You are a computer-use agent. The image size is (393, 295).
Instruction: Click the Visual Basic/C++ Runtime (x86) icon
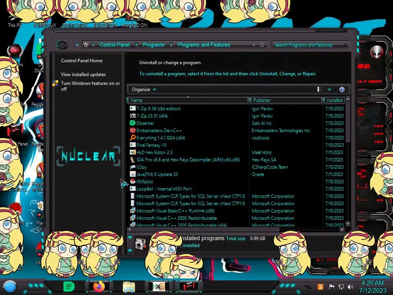(132, 211)
